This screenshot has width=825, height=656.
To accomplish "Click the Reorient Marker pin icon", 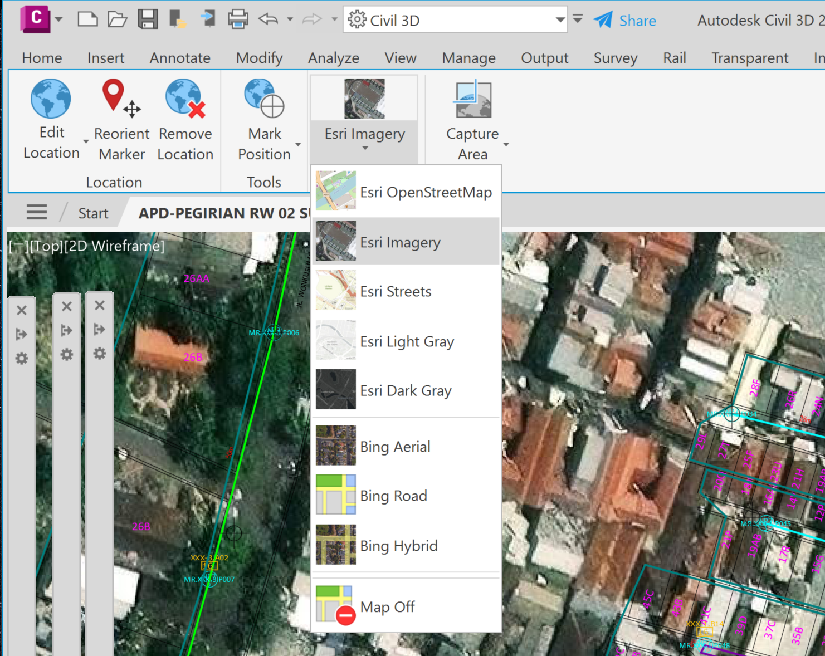I will click(x=121, y=99).
